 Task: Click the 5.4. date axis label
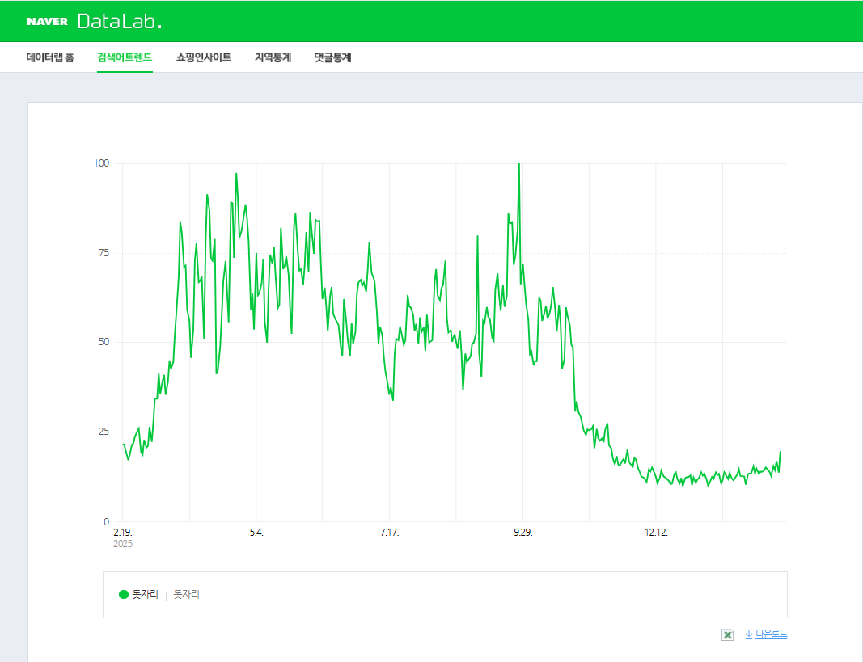pos(256,532)
